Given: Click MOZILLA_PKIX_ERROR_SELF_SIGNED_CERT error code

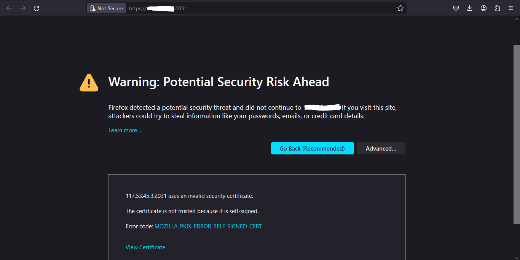Looking at the screenshot, I should pos(208,226).
